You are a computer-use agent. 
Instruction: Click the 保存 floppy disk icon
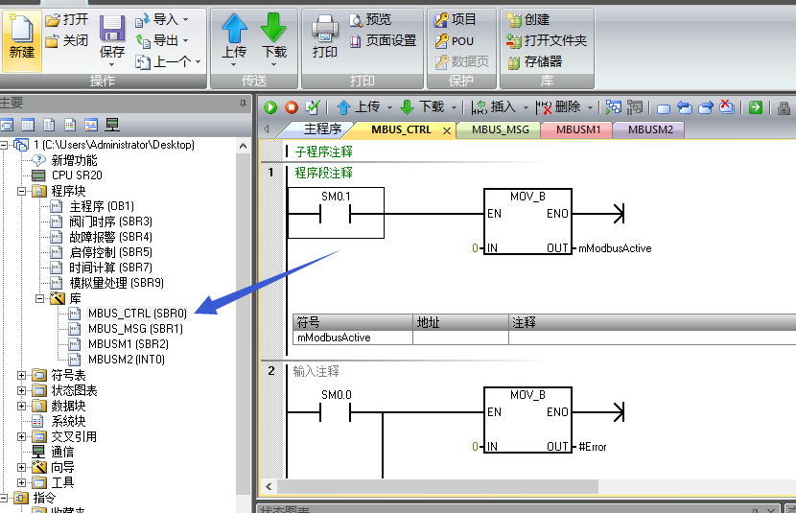pos(112,31)
